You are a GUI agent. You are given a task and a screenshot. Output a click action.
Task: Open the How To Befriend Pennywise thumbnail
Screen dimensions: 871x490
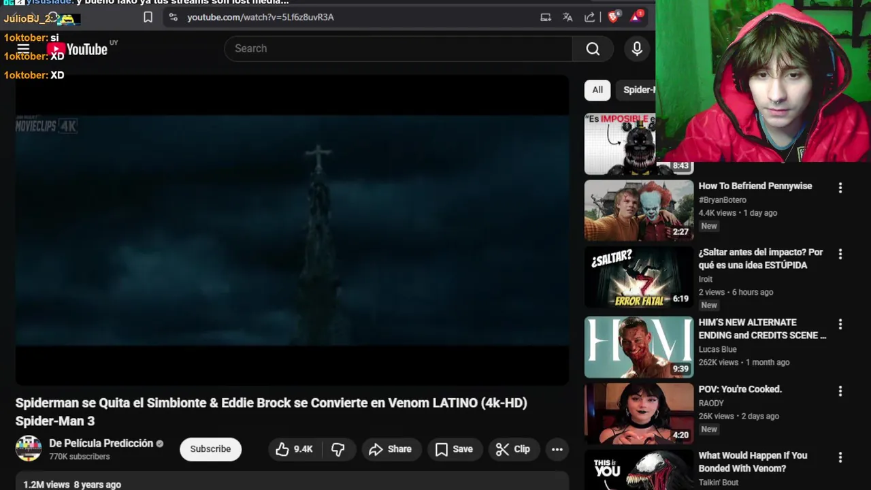(639, 210)
